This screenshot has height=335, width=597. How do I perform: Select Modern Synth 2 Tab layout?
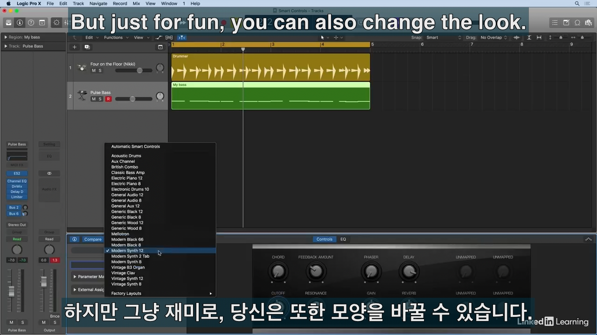click(160, 256)
